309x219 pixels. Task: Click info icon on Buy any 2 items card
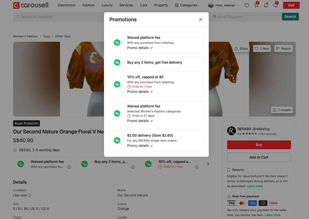pyautogui.click(x=133, y=167)
